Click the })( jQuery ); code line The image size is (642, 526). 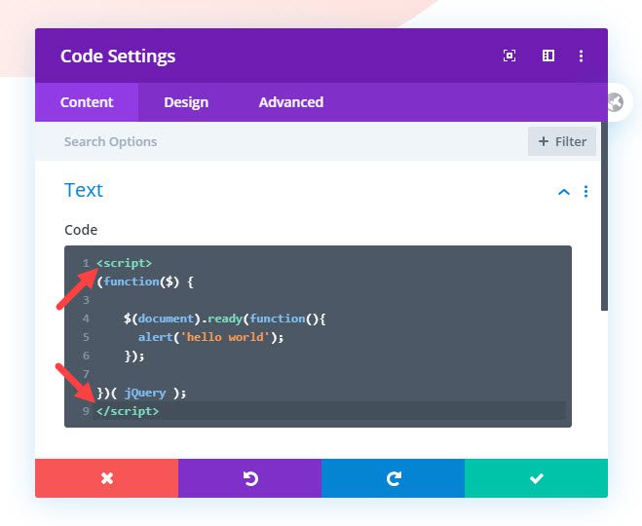pyautogui.click(x=141, y=393)
